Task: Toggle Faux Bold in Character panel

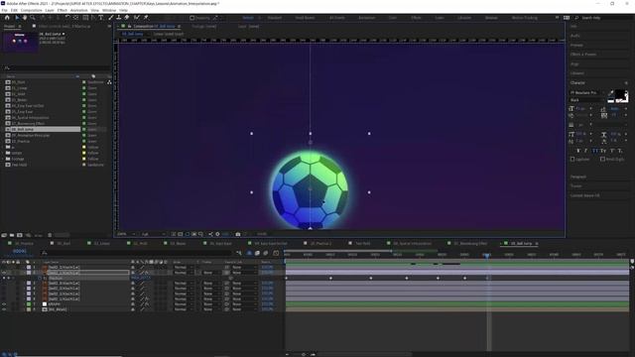Action: [578, 151]
